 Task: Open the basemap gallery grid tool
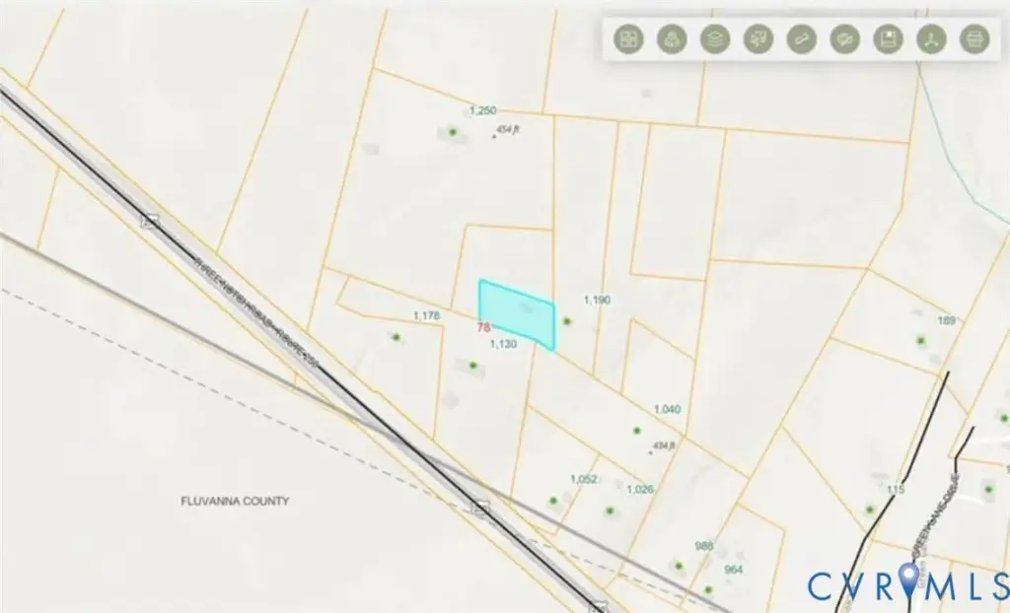coord(628,39)
